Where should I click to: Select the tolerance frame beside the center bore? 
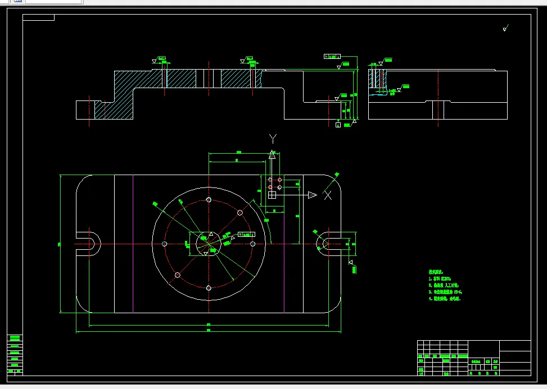(x=246, y=235)
